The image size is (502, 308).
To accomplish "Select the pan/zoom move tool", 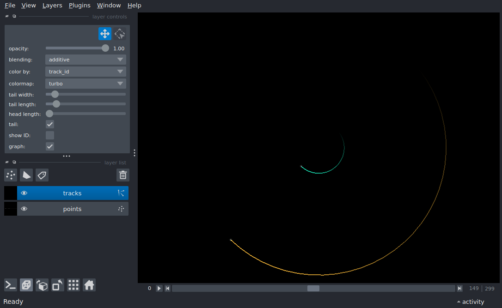I will 104,34.
